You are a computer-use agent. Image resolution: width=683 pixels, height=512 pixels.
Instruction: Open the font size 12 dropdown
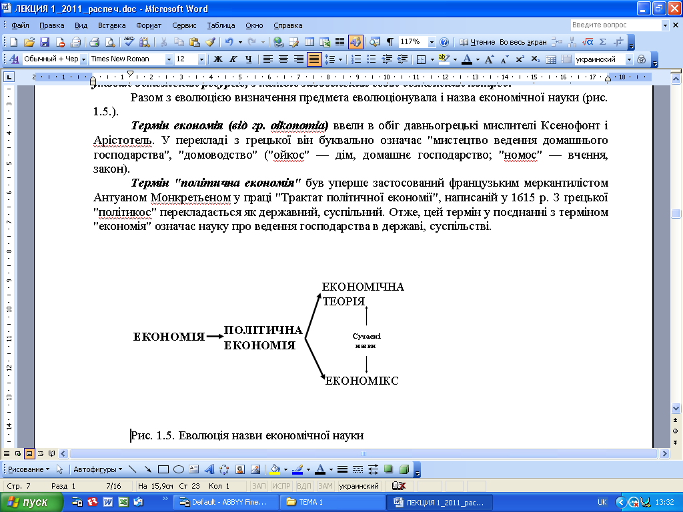tap(201, 59)
